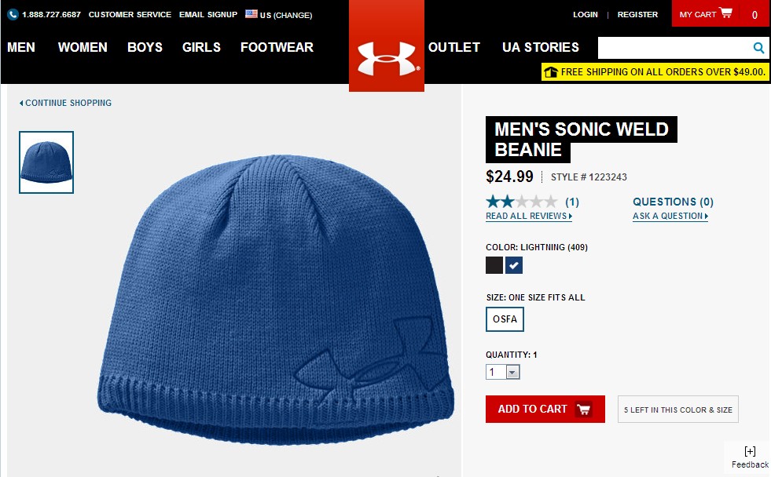This screenshot has width=771, height=477.
Task: Click the US flag icon
Action: 251,14
